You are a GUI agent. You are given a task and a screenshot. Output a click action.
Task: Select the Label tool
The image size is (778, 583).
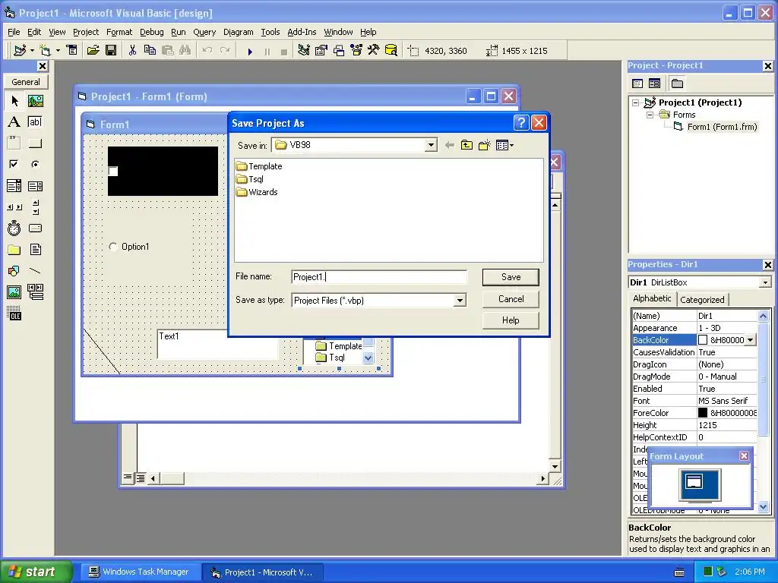[14, 122]
